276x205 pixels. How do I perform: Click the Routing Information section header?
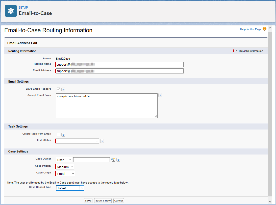(22, 51)
